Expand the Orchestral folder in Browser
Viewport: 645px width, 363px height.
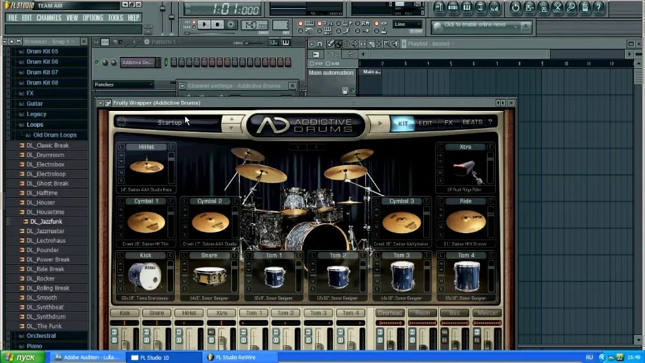pyautogui.click(x=41, y=336)
